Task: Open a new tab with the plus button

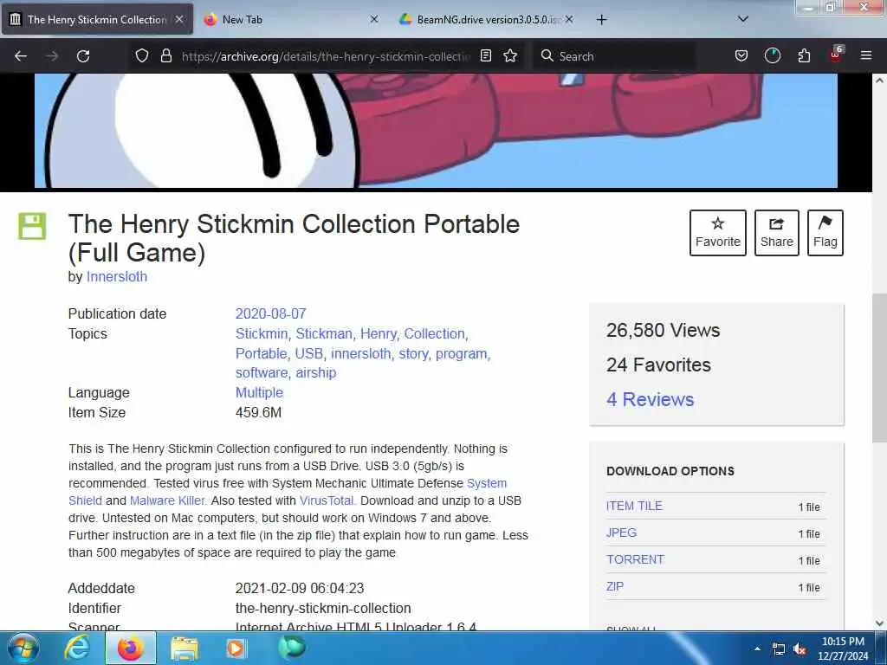Action: [x=601, y=20]
